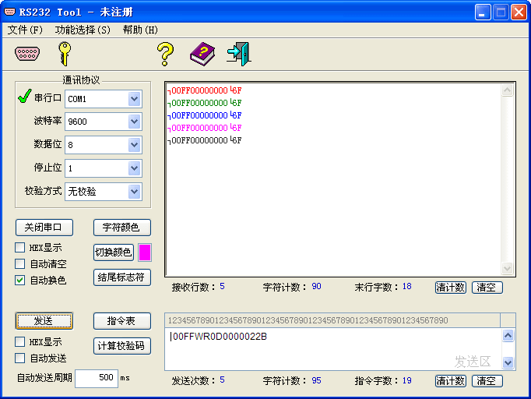Click the red received line 00FF00000000
The image size is (531, 399).
pos(205,90)
